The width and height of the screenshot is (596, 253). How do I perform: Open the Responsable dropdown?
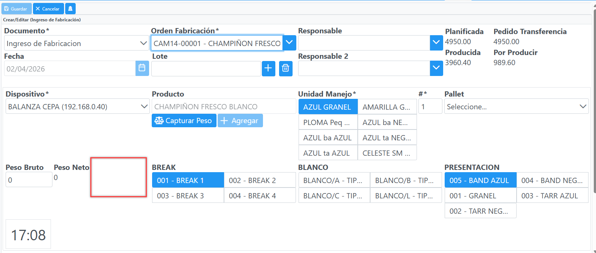click(x=370, y=43)
